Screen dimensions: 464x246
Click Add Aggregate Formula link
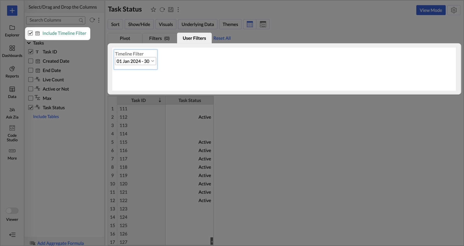point(60,243)
